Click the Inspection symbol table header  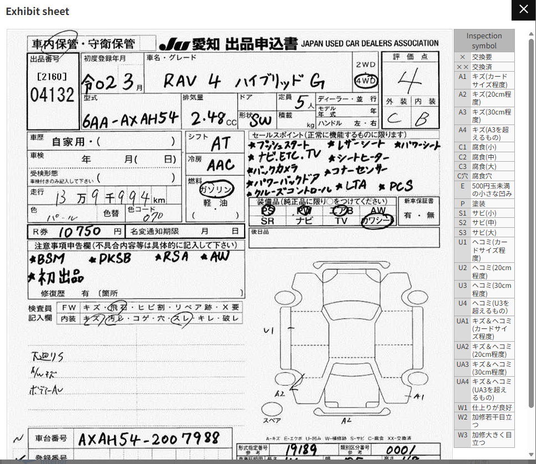tap(484, 41)
